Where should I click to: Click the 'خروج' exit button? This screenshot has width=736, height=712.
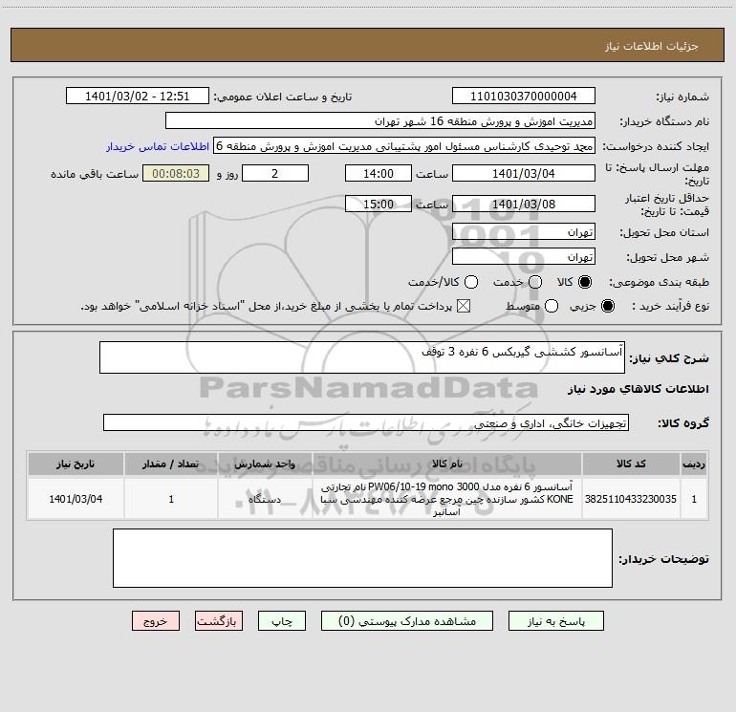(156, 621)
